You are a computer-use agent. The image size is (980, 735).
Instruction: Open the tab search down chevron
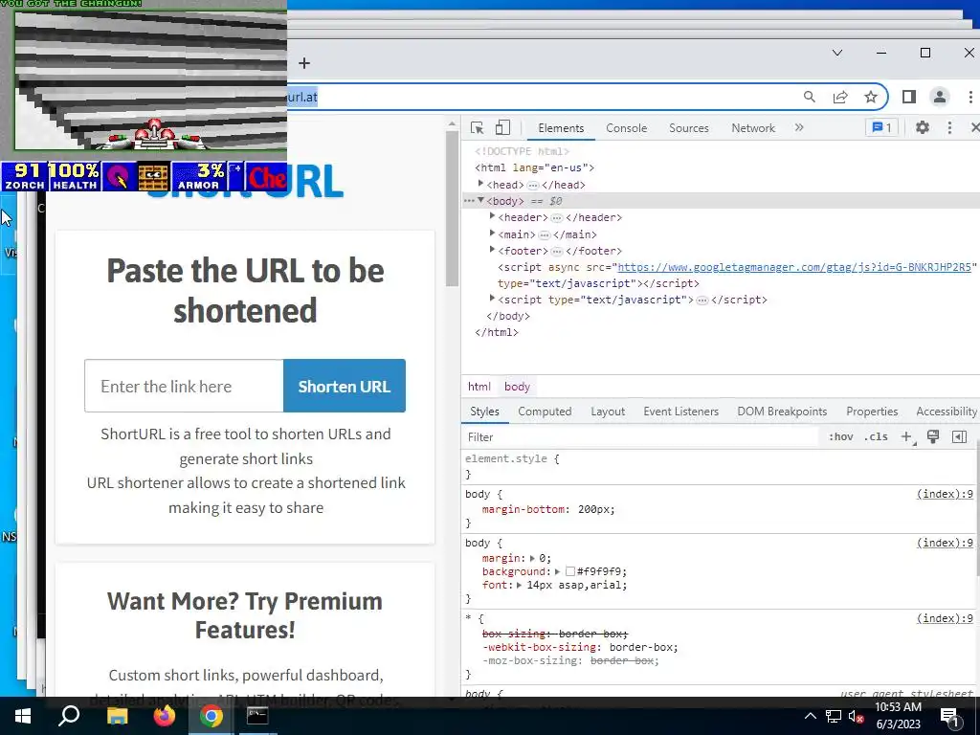pyautogui.click(x=837, y=54)
